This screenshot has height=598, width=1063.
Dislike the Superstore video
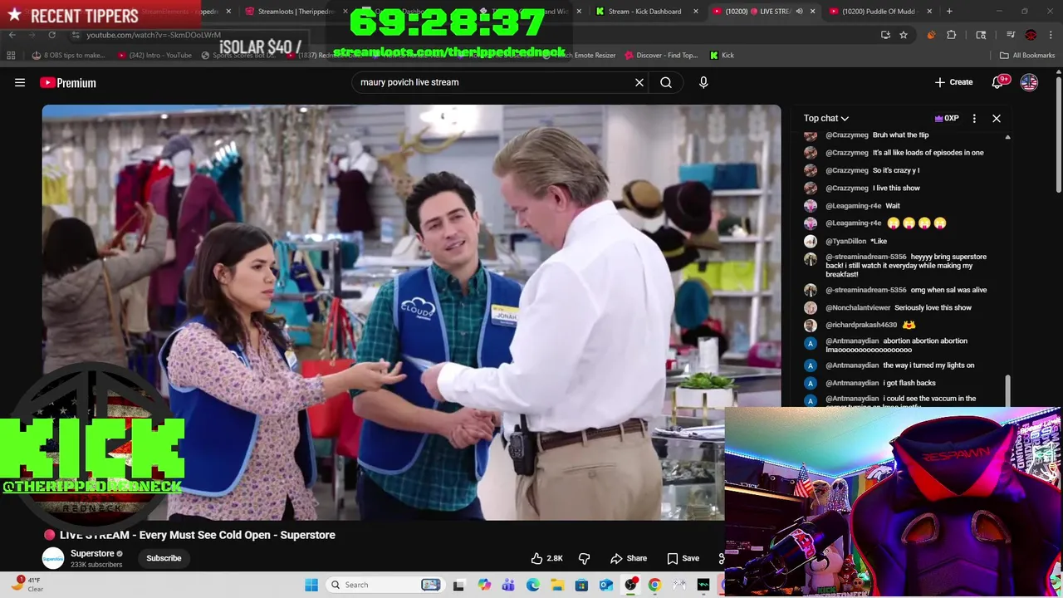tap(584, 558)
